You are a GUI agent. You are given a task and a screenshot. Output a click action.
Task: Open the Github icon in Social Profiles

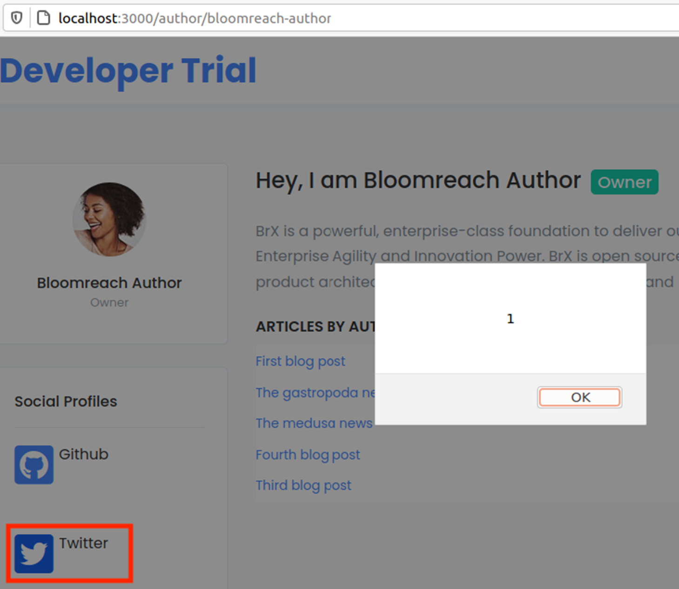(x=34, y=465)
